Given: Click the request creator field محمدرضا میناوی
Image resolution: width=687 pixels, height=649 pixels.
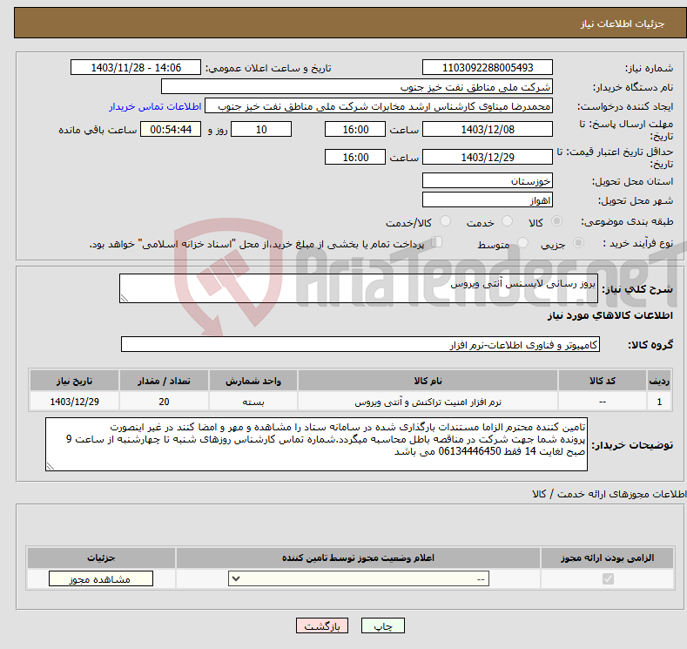Looking at the screenshot, I should pos(379,106).
